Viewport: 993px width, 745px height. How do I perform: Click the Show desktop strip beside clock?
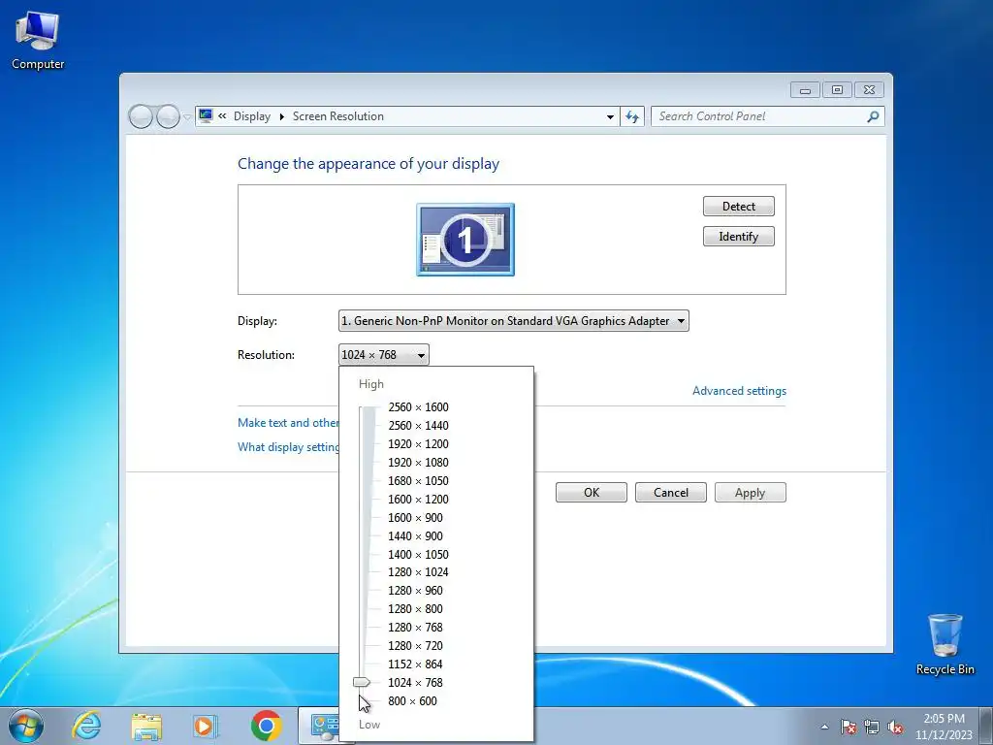click(x=987, y=726)
